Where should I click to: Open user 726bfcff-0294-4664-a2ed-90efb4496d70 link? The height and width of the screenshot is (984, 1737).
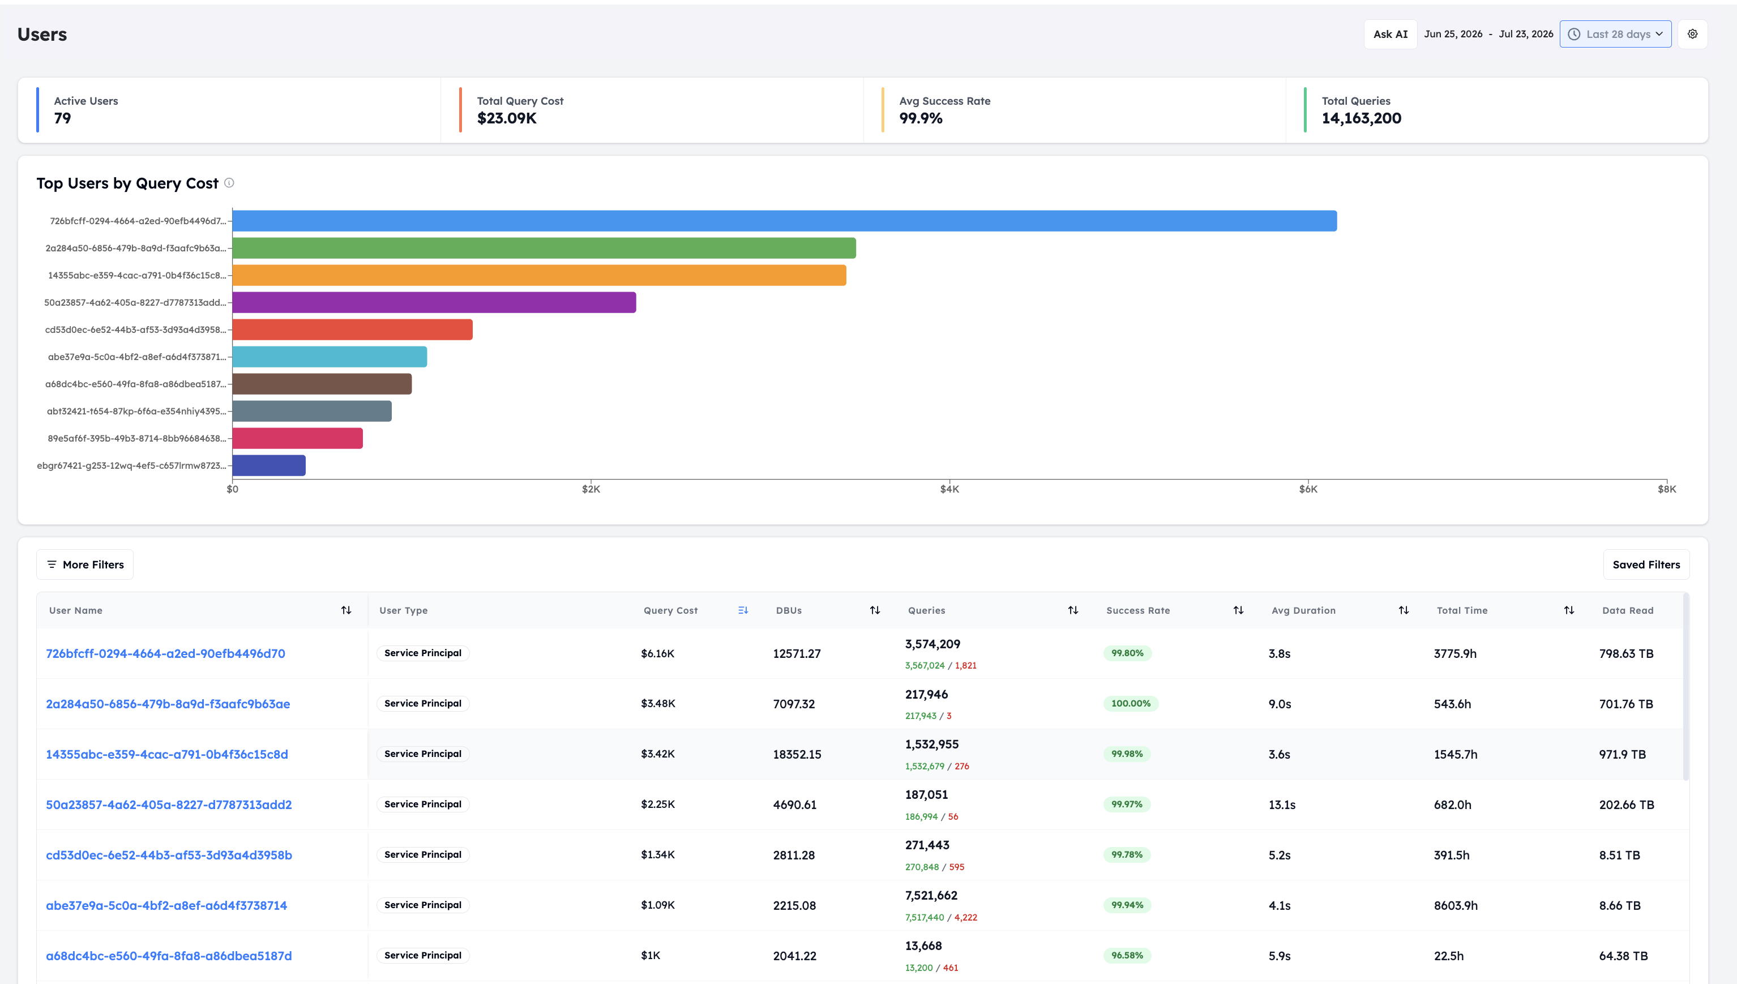(165, 653)
